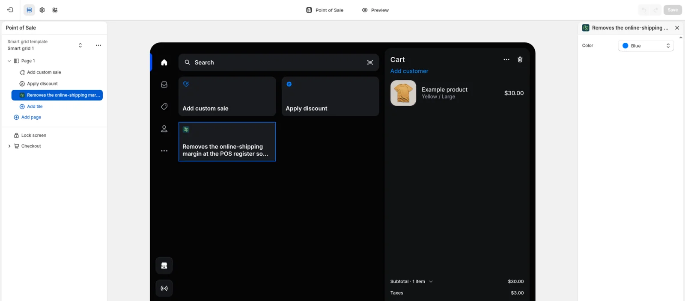The image size is (685, 301).
Task: Click the cart trash icon
Action: tap(520, 59)
